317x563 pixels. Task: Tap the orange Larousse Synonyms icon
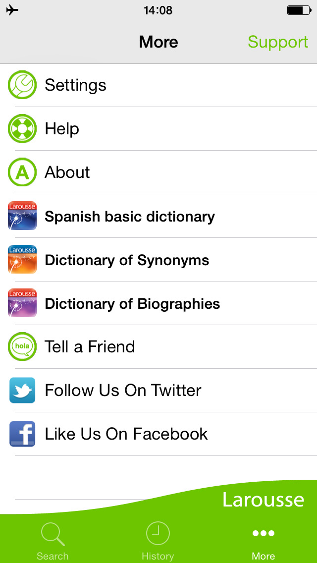click(x=22, y=260)
